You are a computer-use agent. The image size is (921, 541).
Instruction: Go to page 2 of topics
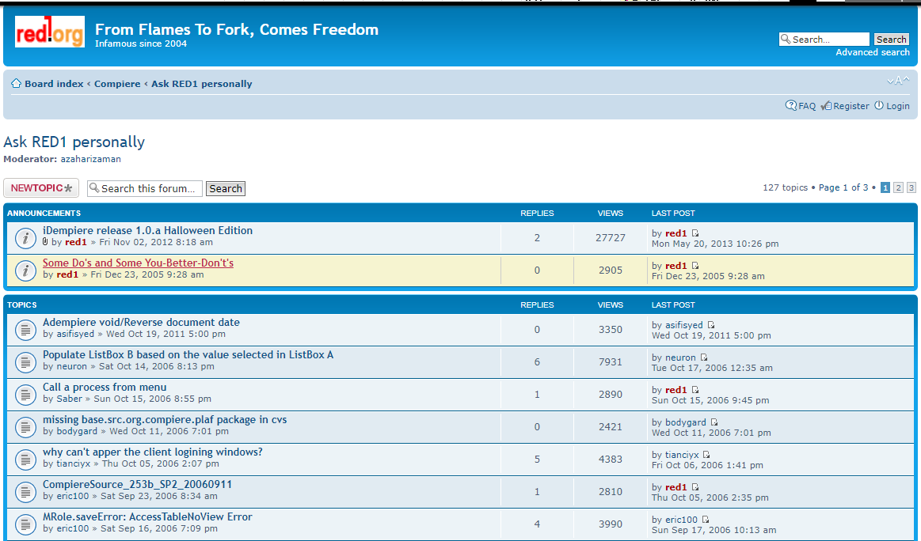tap(898, 187)
